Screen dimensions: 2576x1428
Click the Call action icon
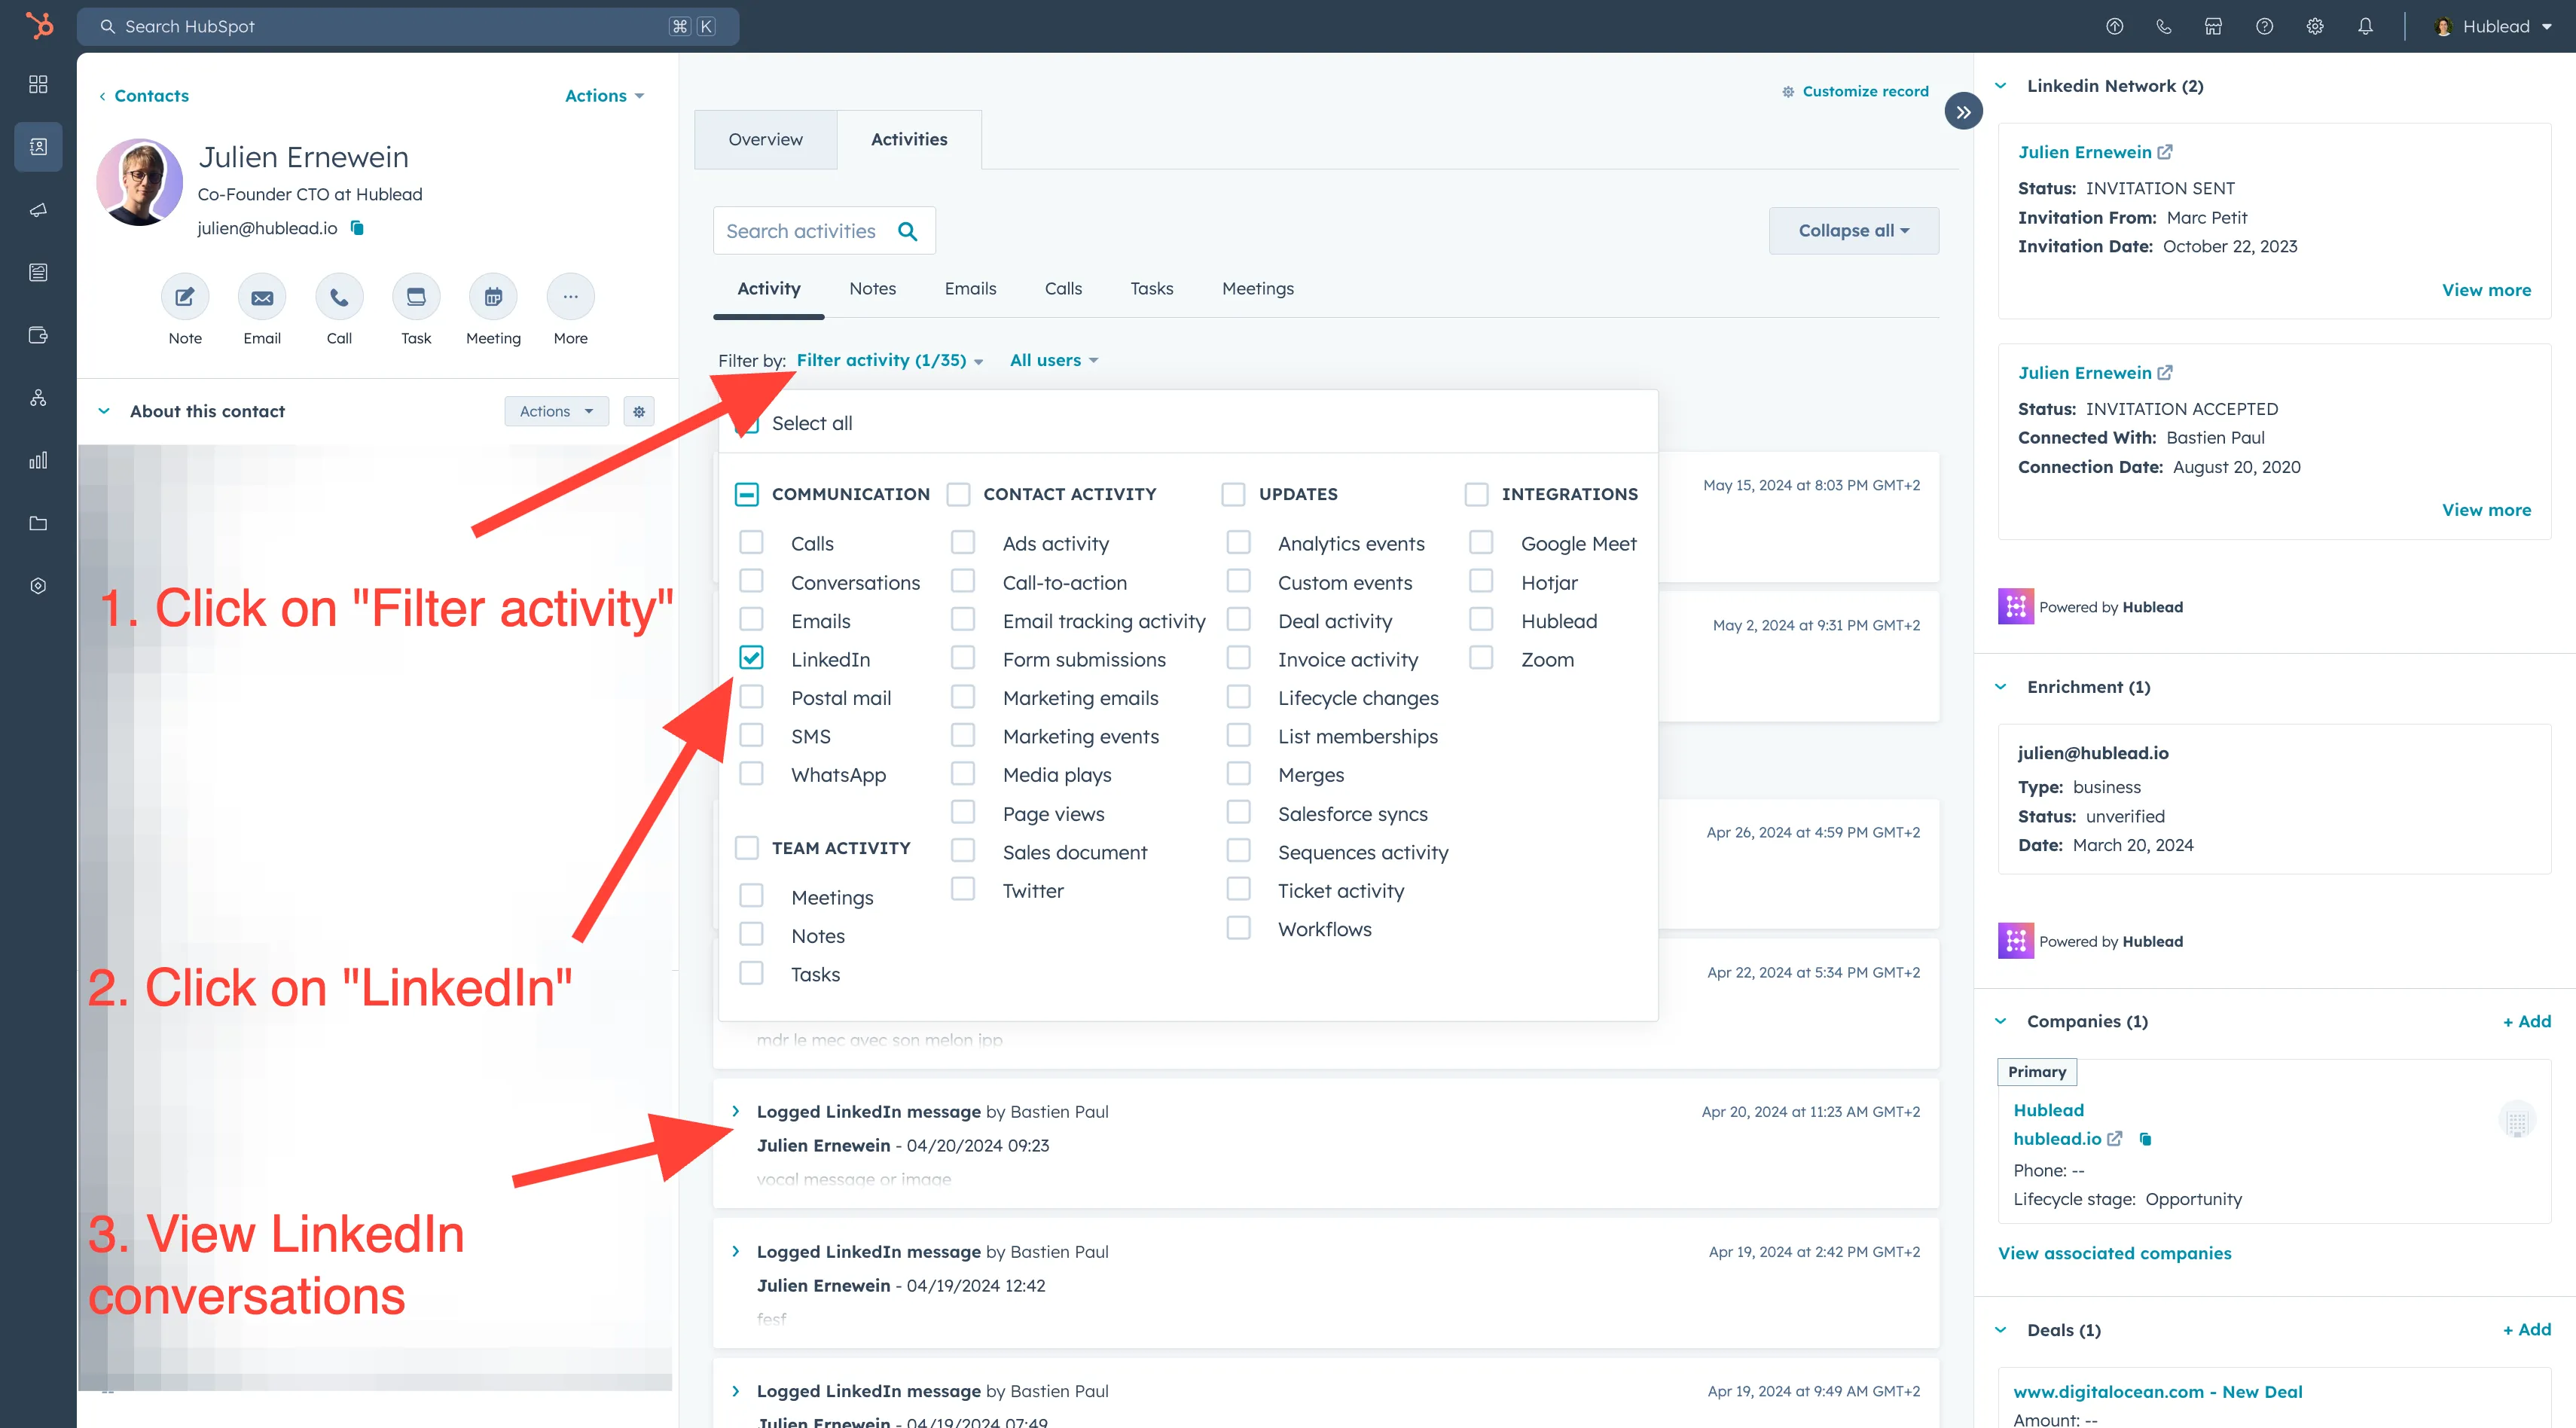click(339, 297)
